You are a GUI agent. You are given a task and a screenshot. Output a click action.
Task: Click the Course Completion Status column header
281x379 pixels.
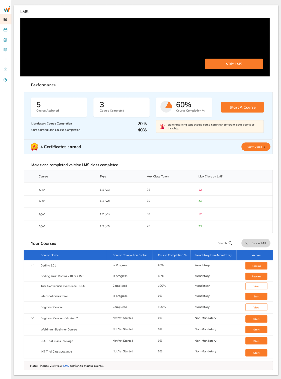(x=130, y=255)
